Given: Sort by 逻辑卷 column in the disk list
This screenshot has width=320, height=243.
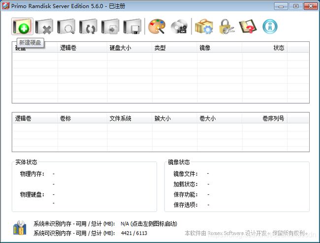Looking at the screenshot, I should (x=82, y=48).
